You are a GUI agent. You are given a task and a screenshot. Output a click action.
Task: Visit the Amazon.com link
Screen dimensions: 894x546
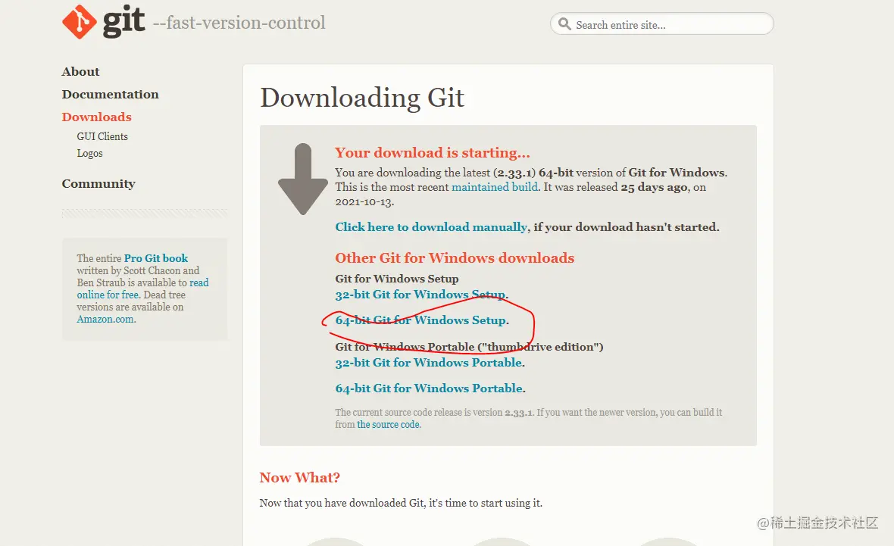pos(105,319)
